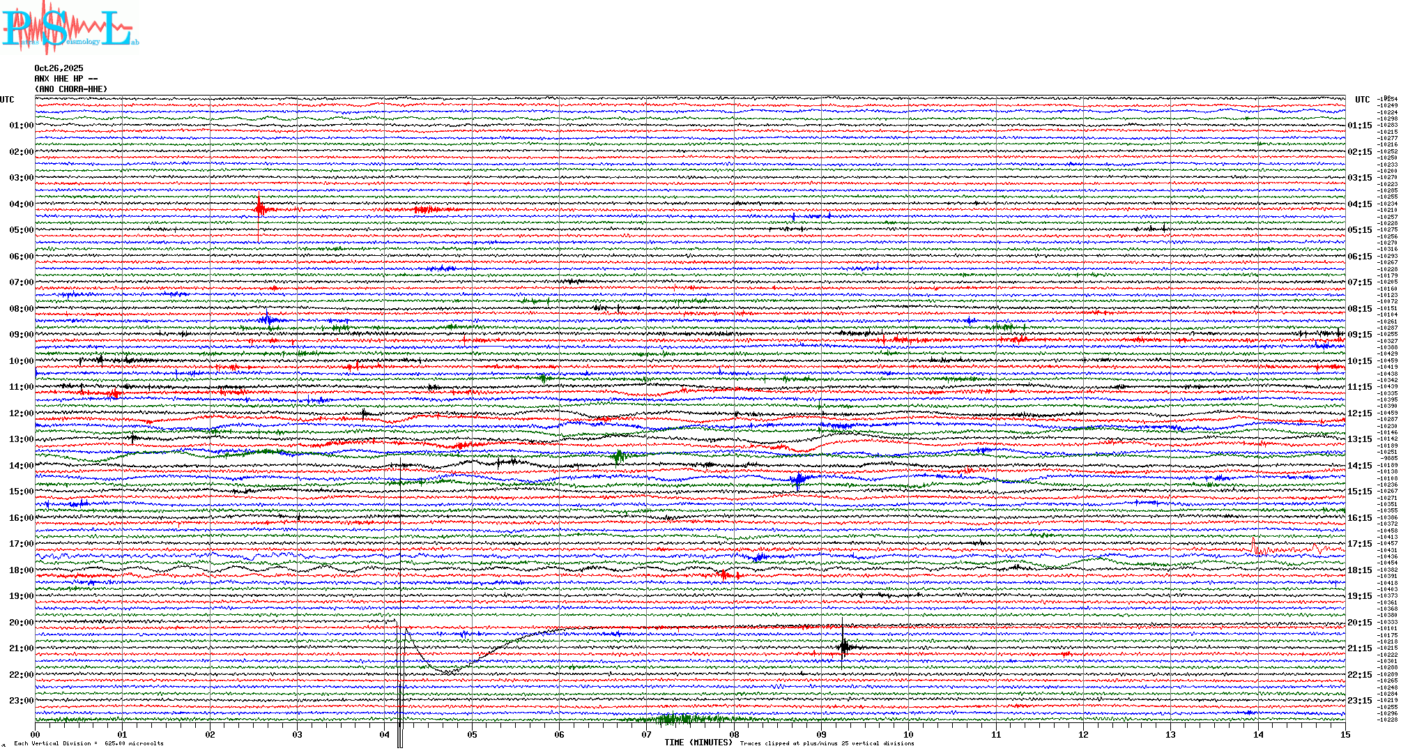Click the Each Vertical Division scale note
The width and height of the screenshot is (1401, 753).
pos(89,743)
